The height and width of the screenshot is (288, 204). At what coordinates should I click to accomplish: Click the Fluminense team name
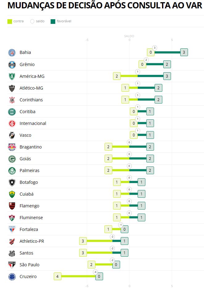[31, 218]
